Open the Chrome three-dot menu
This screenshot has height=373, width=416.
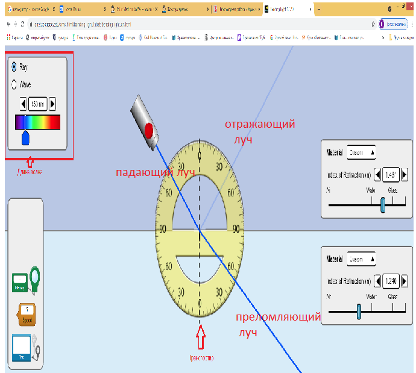tap(412, 24)
